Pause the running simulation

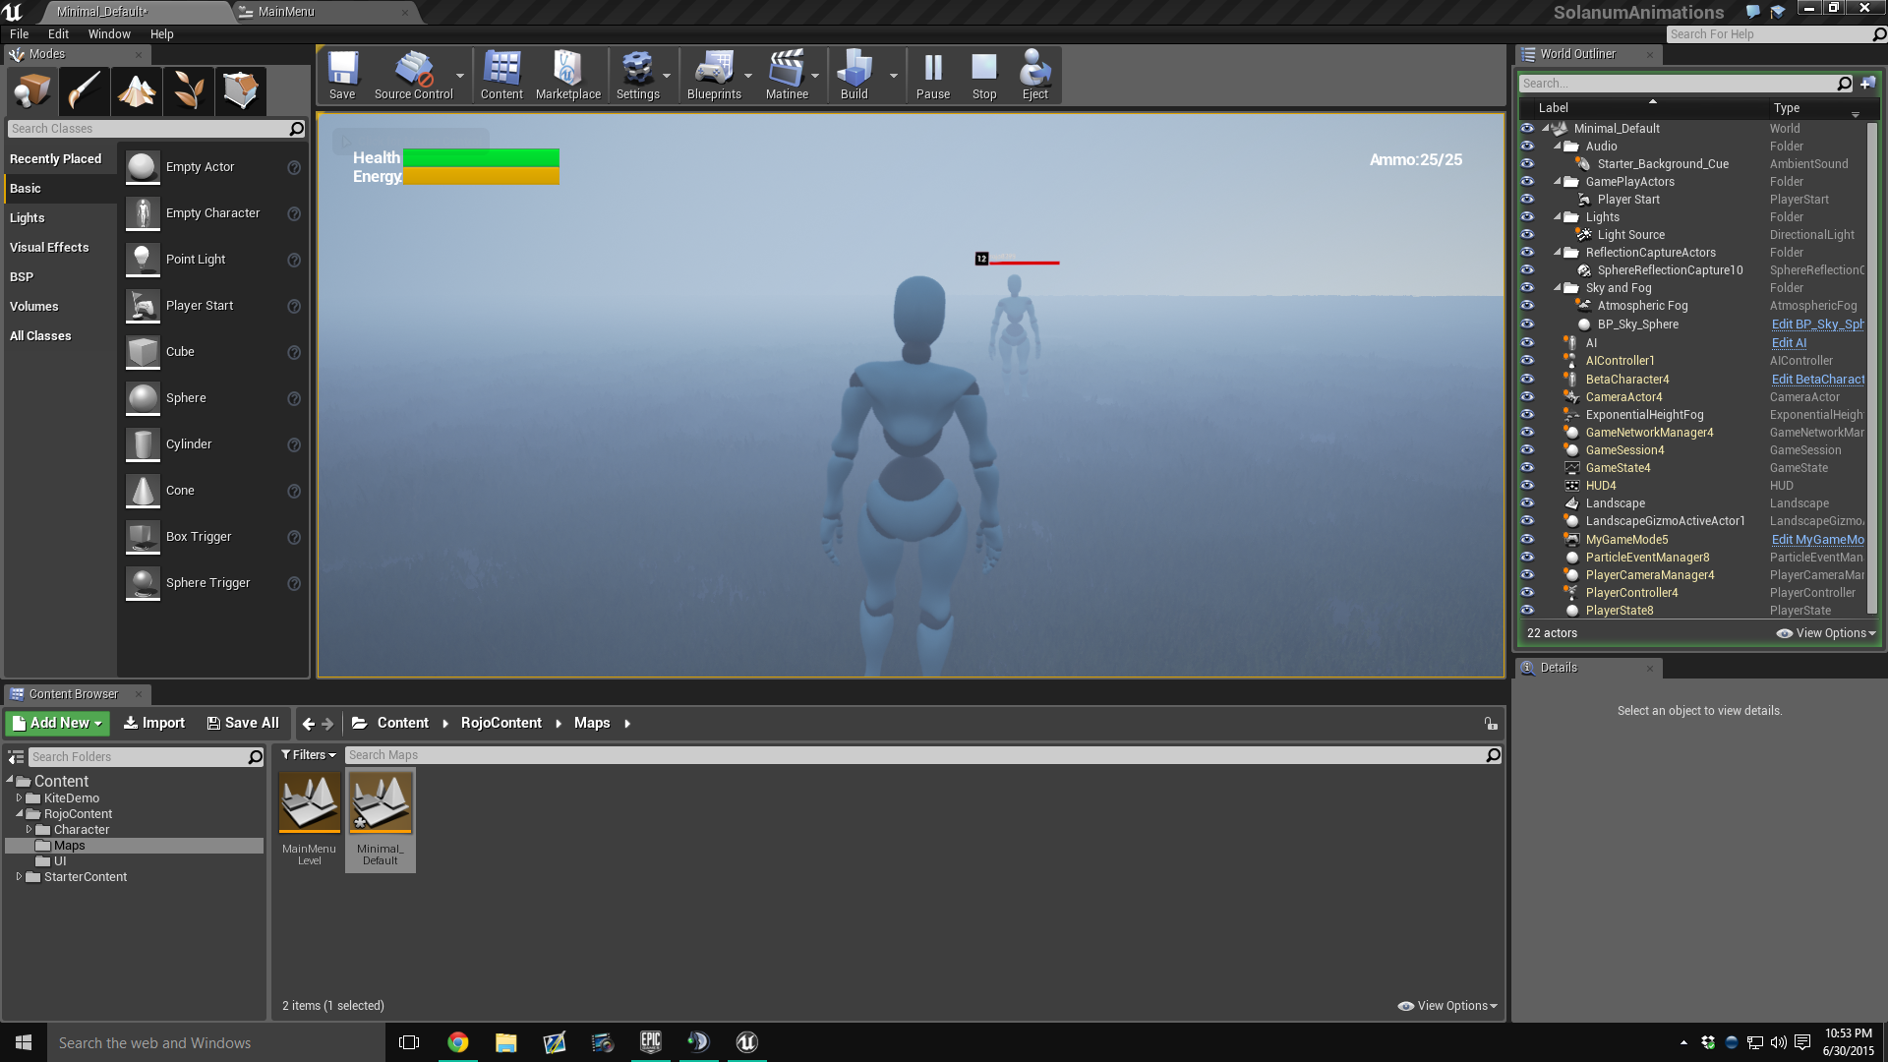coord(933,76)
